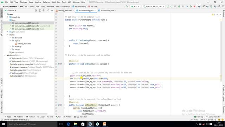Click the Expand All icon in Project panel
Screen dimensions: 225x127
click(x=40, y=11)
